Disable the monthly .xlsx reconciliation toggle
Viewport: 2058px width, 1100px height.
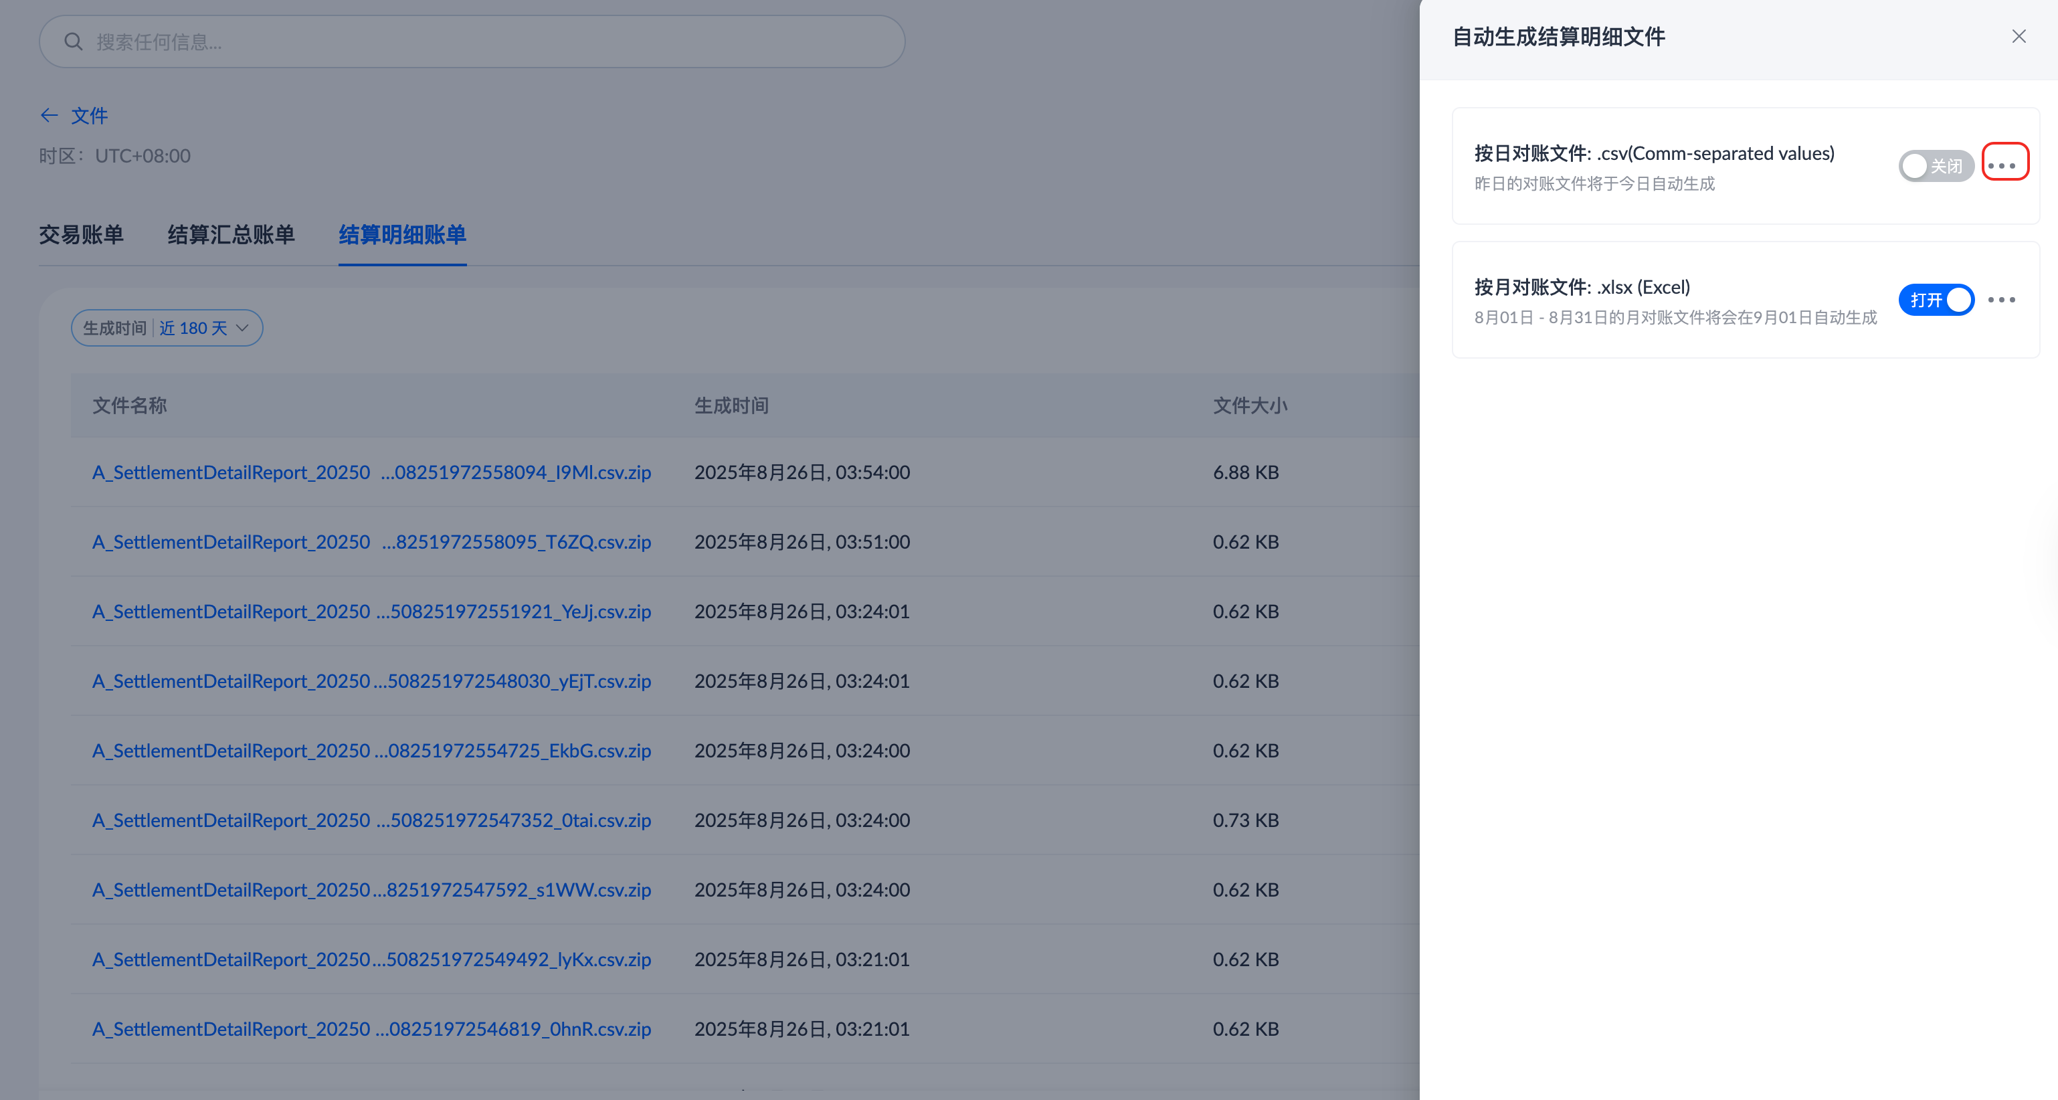click(1935, 300)
